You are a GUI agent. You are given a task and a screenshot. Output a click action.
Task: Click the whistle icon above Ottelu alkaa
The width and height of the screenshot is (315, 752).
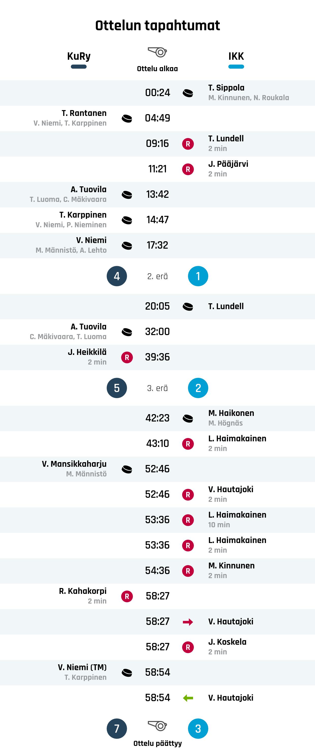click(x=157, y=52)
